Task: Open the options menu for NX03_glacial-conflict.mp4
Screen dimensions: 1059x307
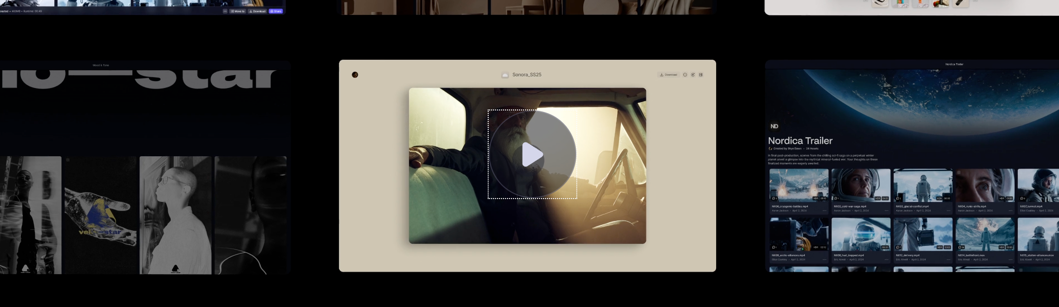Action: pyautogui.click(x=949, y=210)
